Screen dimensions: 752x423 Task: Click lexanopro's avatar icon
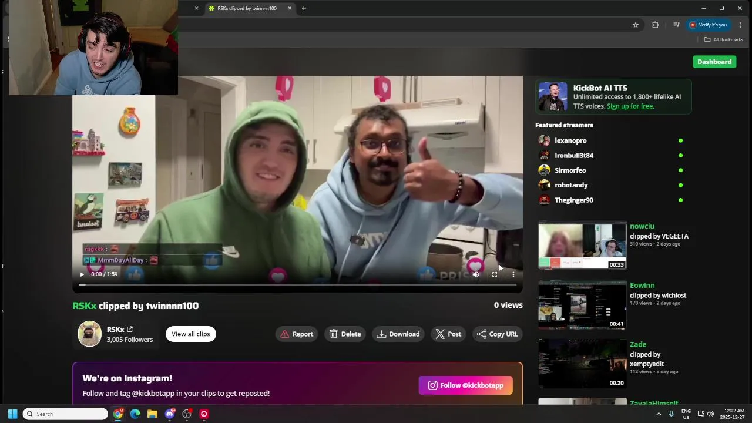(545, 140)
